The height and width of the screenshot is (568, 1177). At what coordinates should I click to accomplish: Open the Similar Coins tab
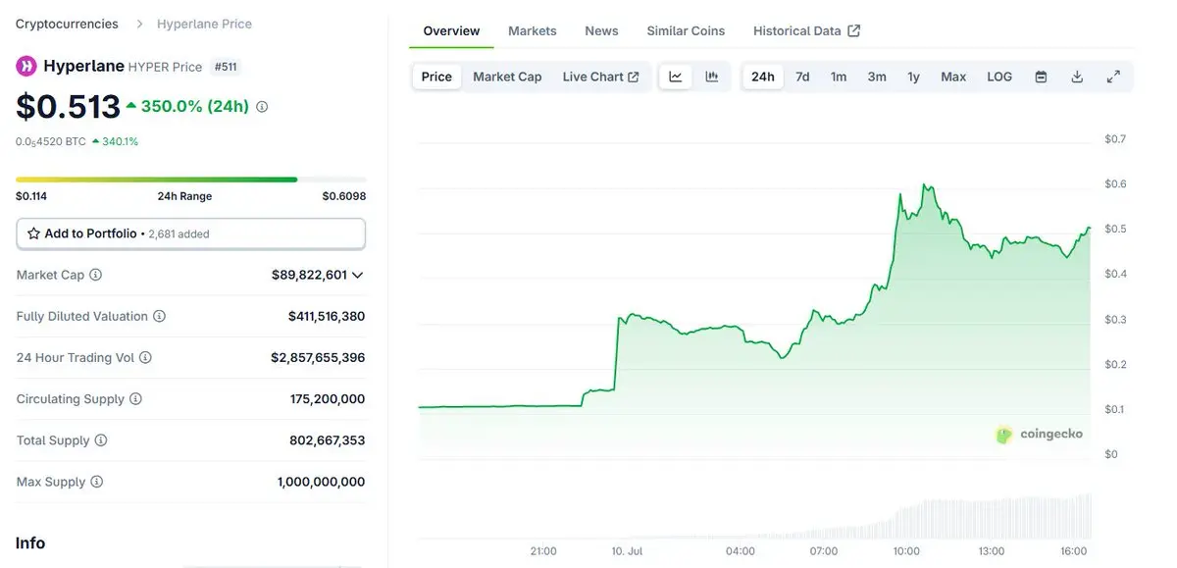[686, 30]
